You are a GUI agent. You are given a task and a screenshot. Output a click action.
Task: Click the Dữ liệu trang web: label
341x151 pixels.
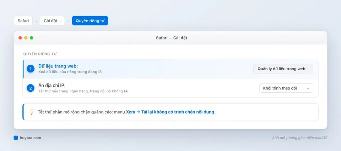pos(58,66)
